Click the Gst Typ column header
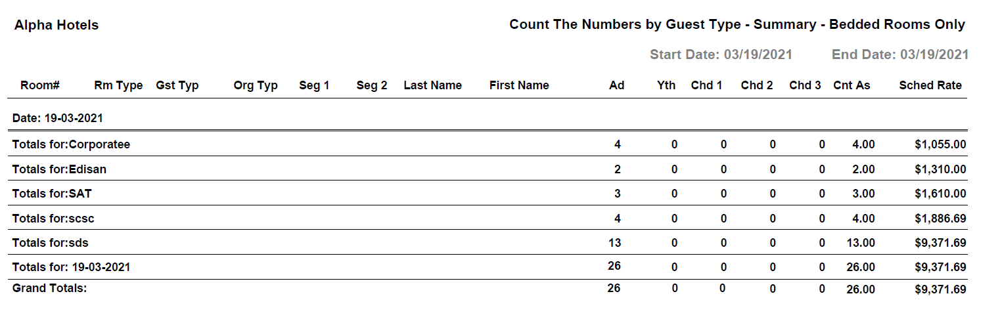The width and height of the screenshot is (1000, 319). 177,85
